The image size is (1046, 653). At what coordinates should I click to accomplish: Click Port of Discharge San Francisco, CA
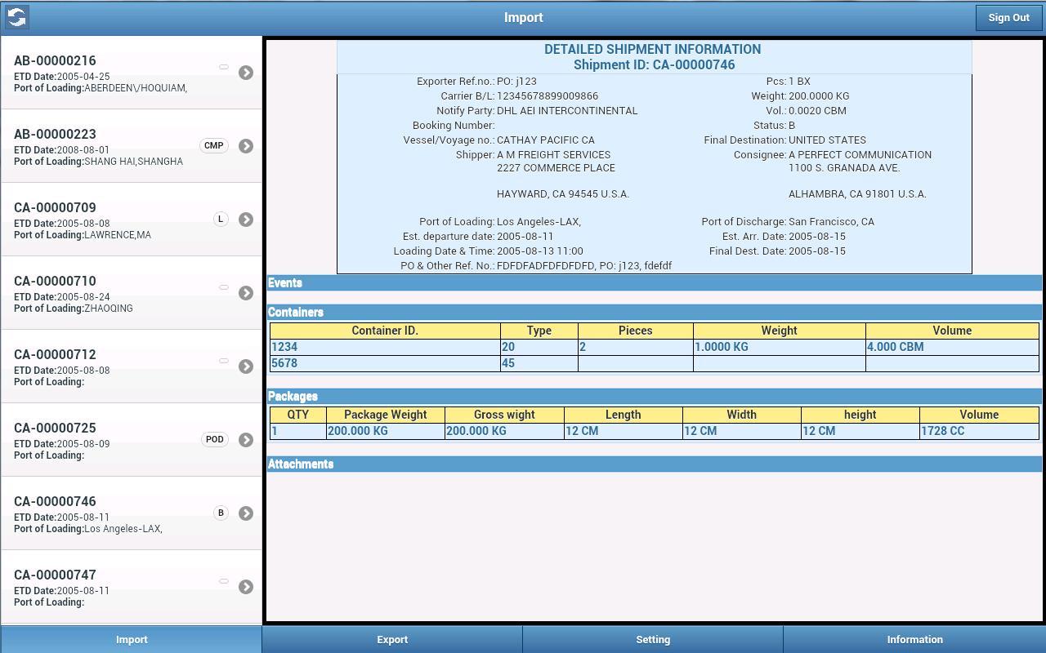pos(831,222)
